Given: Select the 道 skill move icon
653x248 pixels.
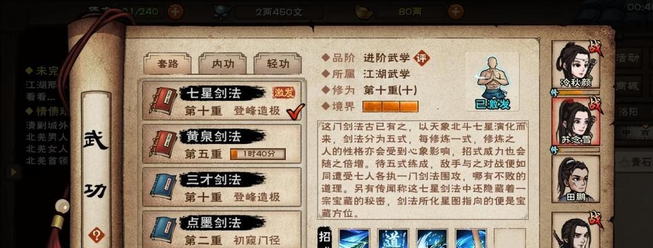Looking at the screenshot, I should [x=393, y=239].
